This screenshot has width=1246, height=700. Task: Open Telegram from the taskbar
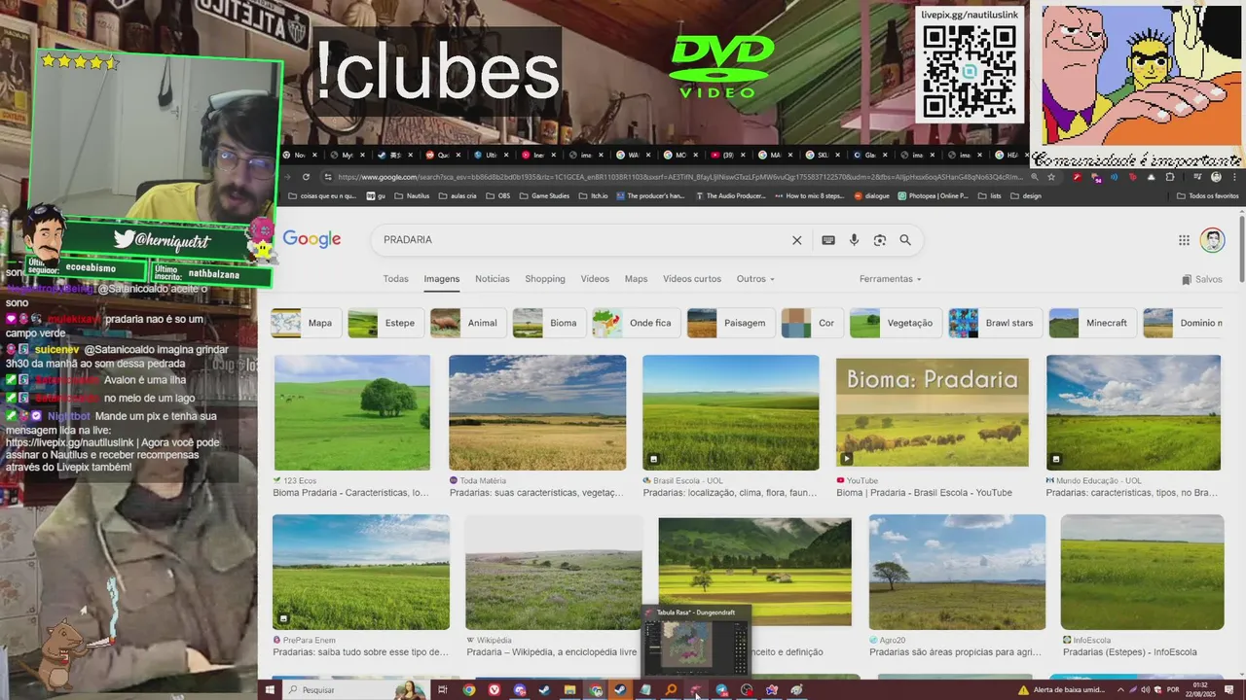coord(721,690)
